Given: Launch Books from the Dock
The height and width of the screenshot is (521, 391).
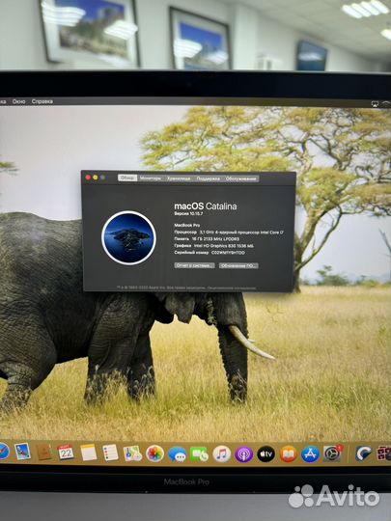Looking at the screenshot, I should click(x=289, y=453).
